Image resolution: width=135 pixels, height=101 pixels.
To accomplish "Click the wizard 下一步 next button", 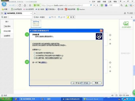I will [86, 83].
